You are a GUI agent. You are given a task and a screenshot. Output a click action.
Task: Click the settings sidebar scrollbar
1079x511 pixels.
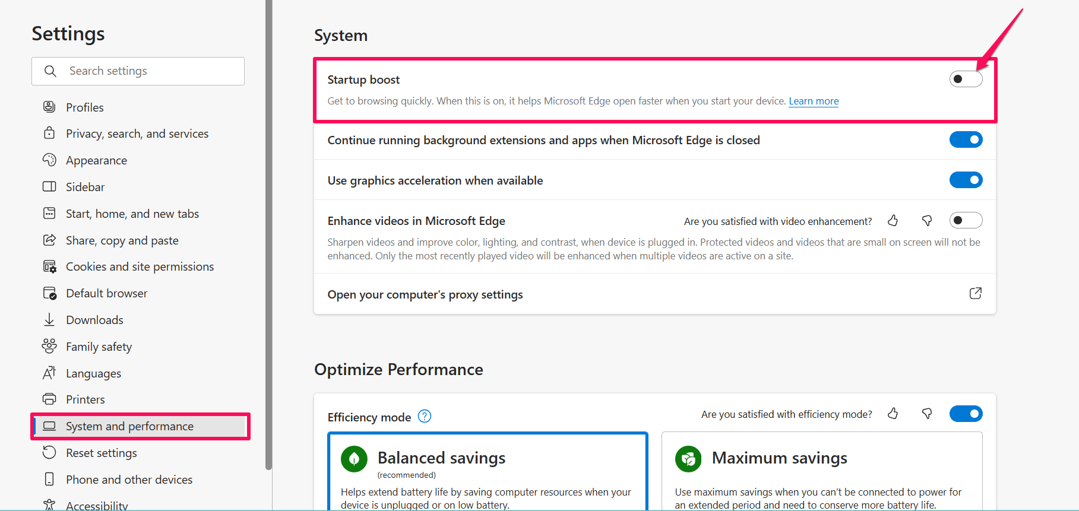click(268, 234)
